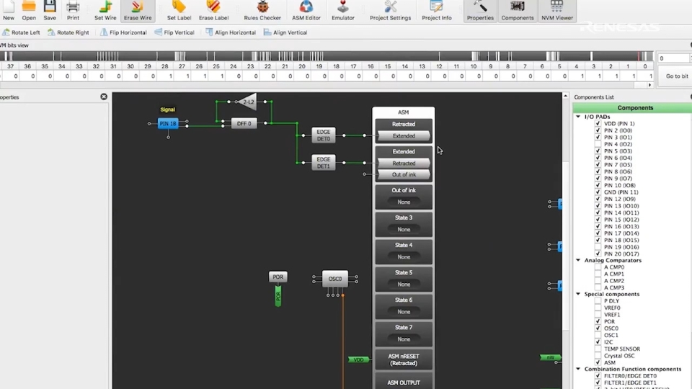Select the DFF 0 block
This screenshot has height=389, width=692.
(244, 123)
